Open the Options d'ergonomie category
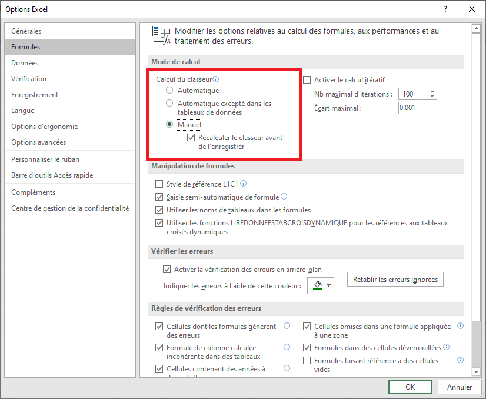Viewport: 486px width, 399px height. point(70,126)
